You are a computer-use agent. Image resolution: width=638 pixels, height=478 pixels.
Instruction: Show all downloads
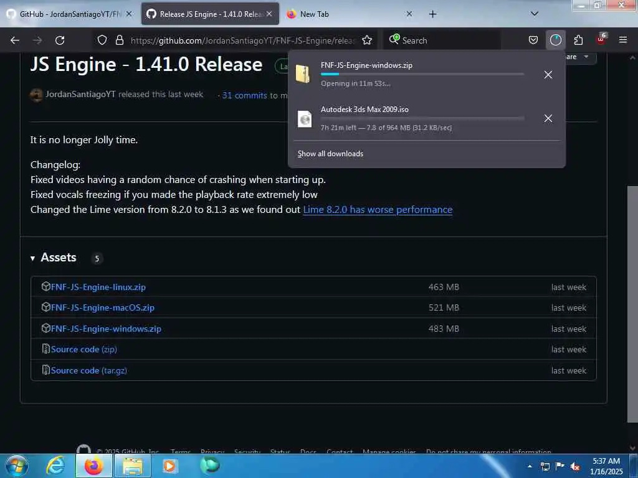[330, 154]
